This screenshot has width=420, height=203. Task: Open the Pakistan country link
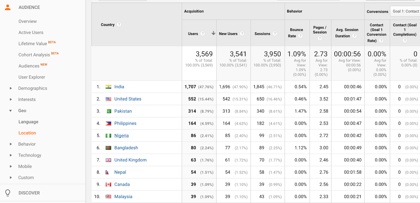(123, 111)
